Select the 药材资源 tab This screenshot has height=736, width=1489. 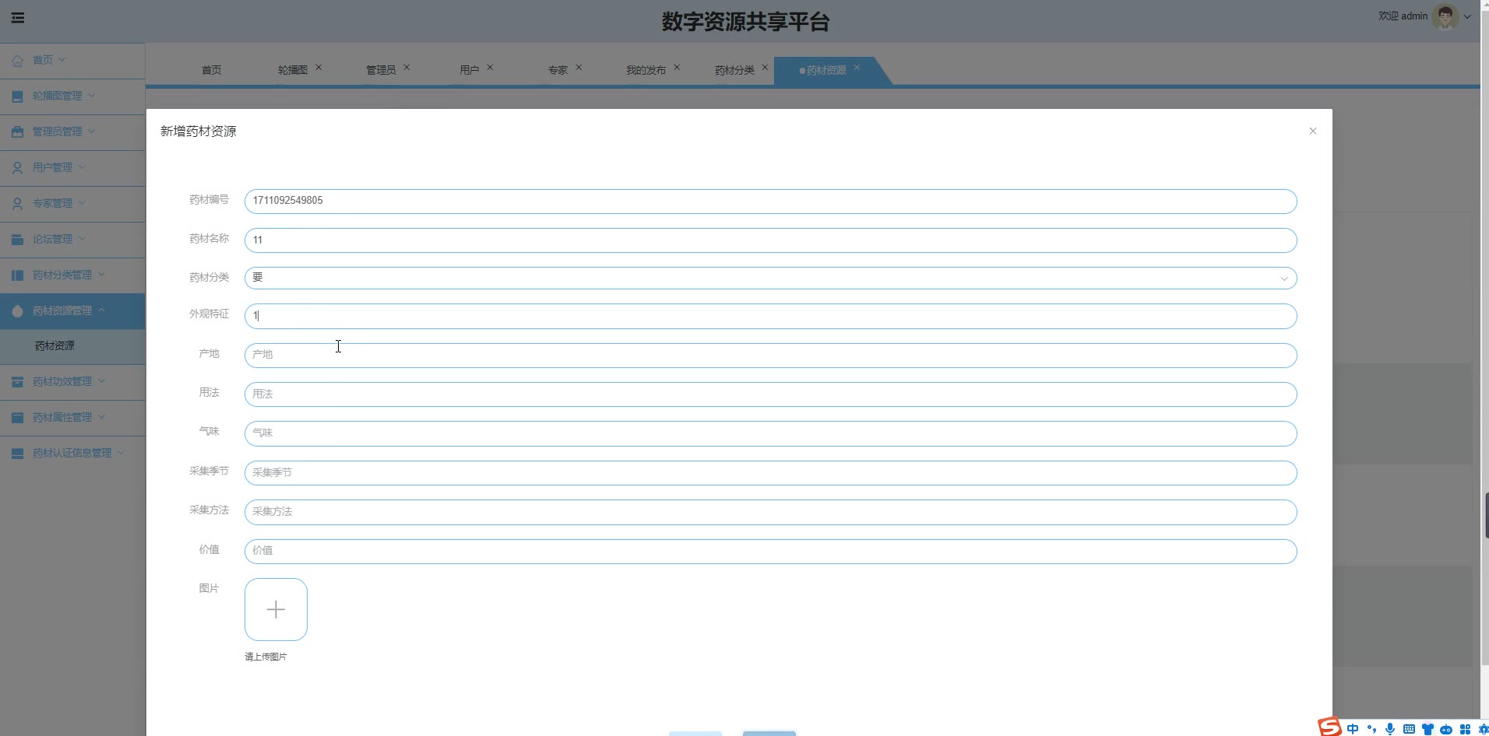pyautogui.click(x=825, y=70)
